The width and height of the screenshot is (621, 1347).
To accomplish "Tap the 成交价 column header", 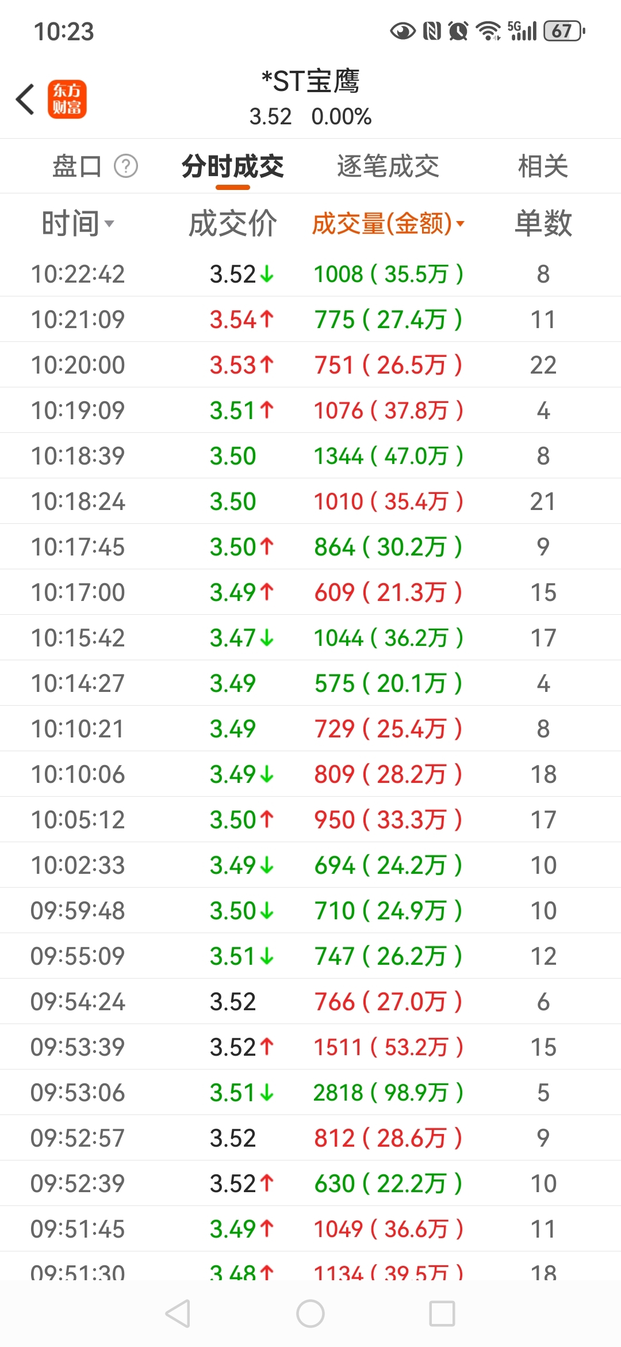I will [233, 223].
